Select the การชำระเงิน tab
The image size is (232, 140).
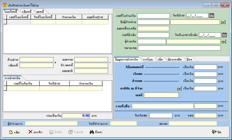click(12, 78)
